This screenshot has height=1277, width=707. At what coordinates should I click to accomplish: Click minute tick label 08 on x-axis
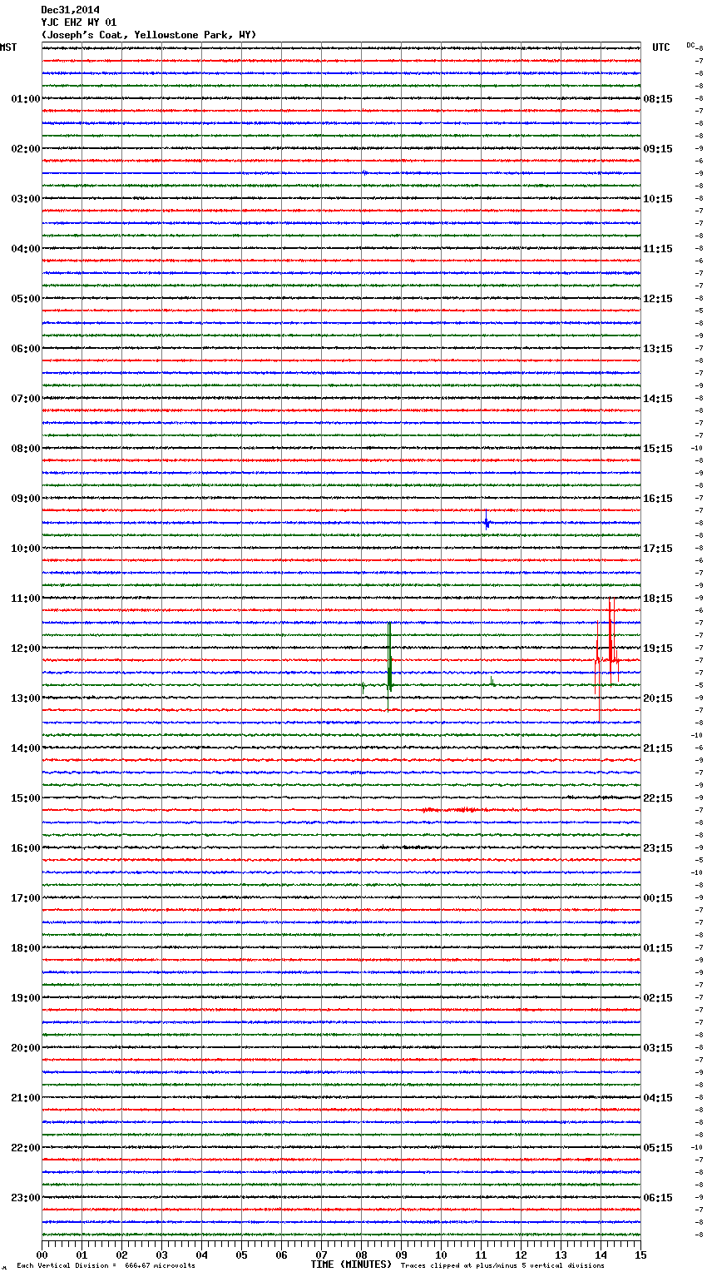pyautogui.click(x=361, y=1255)
